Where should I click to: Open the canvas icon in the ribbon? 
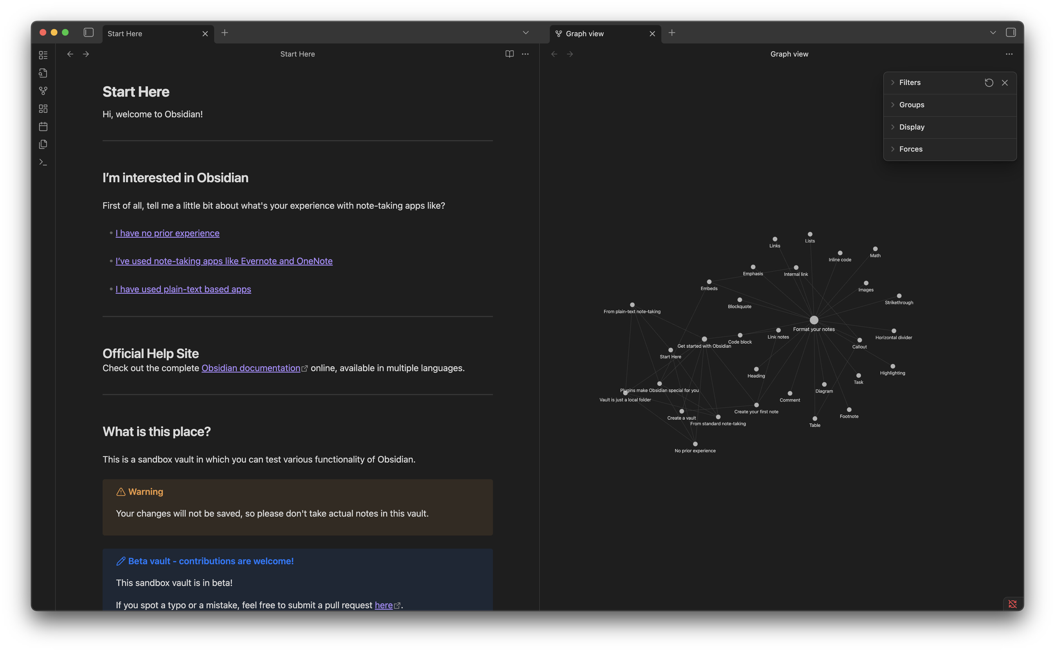[43, 109]
